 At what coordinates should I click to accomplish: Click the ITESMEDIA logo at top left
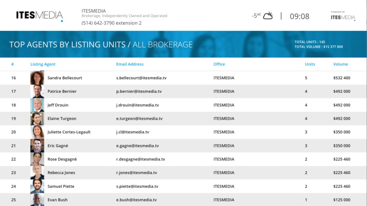(39, 15)
